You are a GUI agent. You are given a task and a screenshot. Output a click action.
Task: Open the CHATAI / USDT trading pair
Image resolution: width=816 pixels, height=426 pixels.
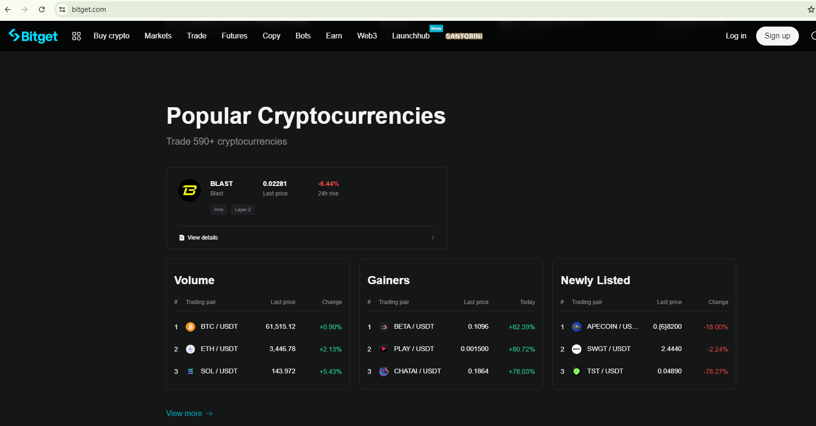coord(417,371)
